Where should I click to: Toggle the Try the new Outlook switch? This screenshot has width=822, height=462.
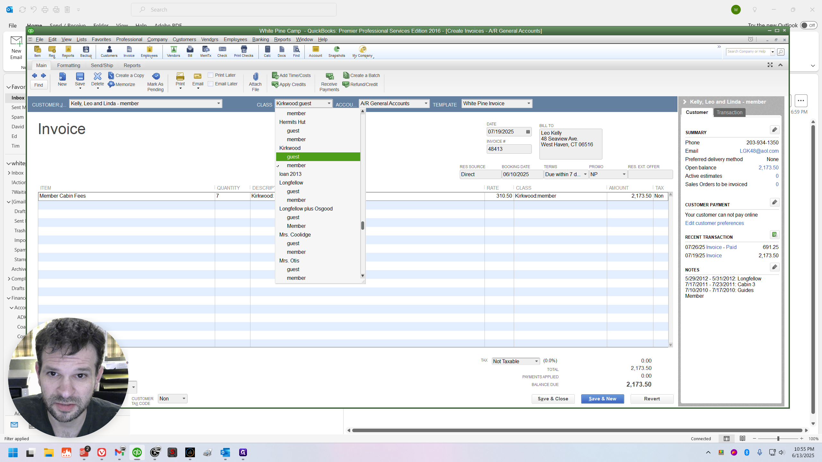coord(809,25)
